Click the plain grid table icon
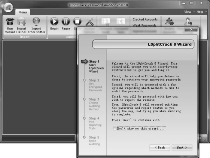 [x=121, y=21]
